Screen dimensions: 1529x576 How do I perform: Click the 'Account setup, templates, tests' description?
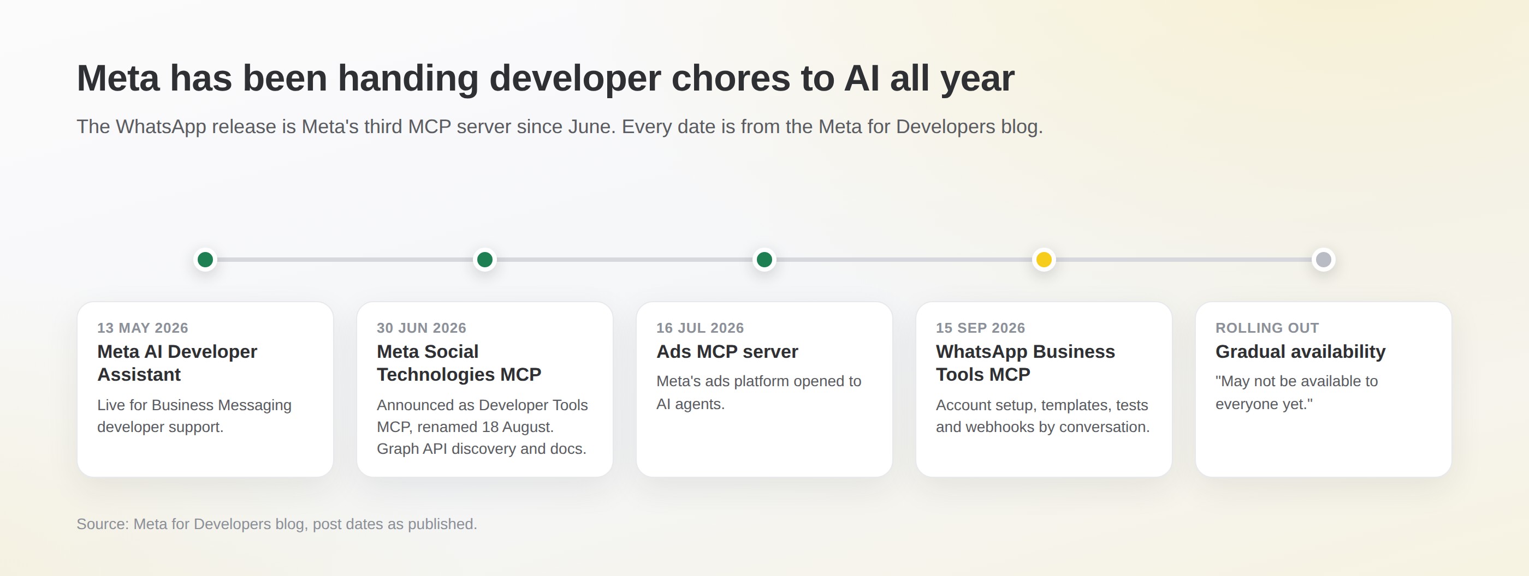tap(1043, 416)
